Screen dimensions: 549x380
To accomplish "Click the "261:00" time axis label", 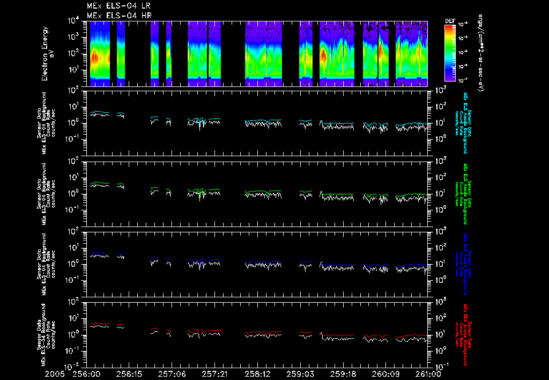I will (427, 374).
